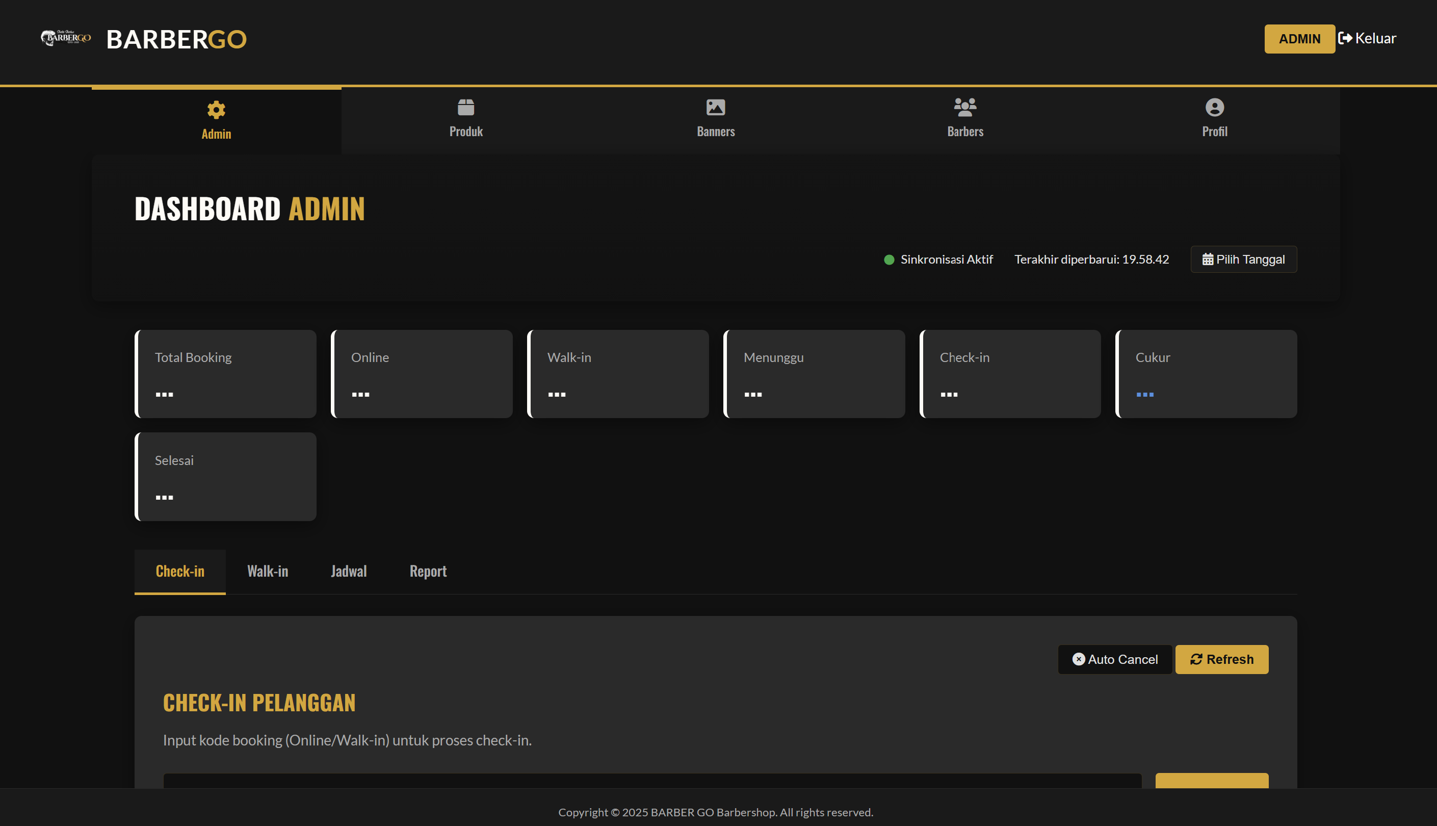Image resolution: width=1437 pixels, height=826 pixels.
Task: Click the logout arrow icon beside Keluar
Action: click(x=1345, y=38)
